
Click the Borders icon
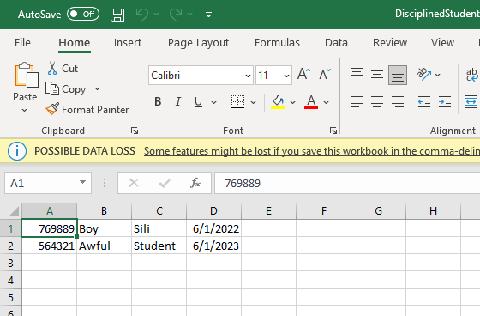237,102
